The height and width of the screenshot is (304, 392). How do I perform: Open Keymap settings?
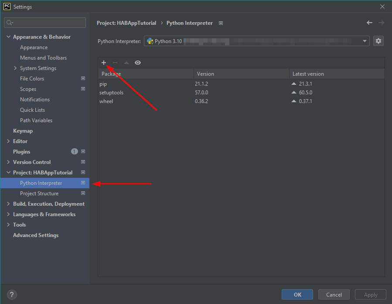(x=23, y=131)
